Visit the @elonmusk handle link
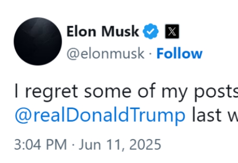Viewport: 238px width, 163px height. tap(106, 53)
